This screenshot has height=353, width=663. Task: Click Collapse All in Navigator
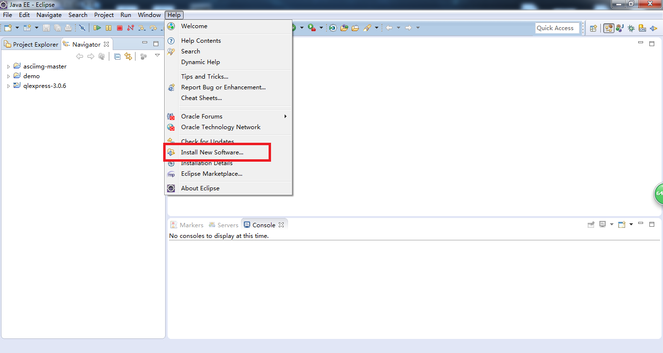[x=117, y=56]
